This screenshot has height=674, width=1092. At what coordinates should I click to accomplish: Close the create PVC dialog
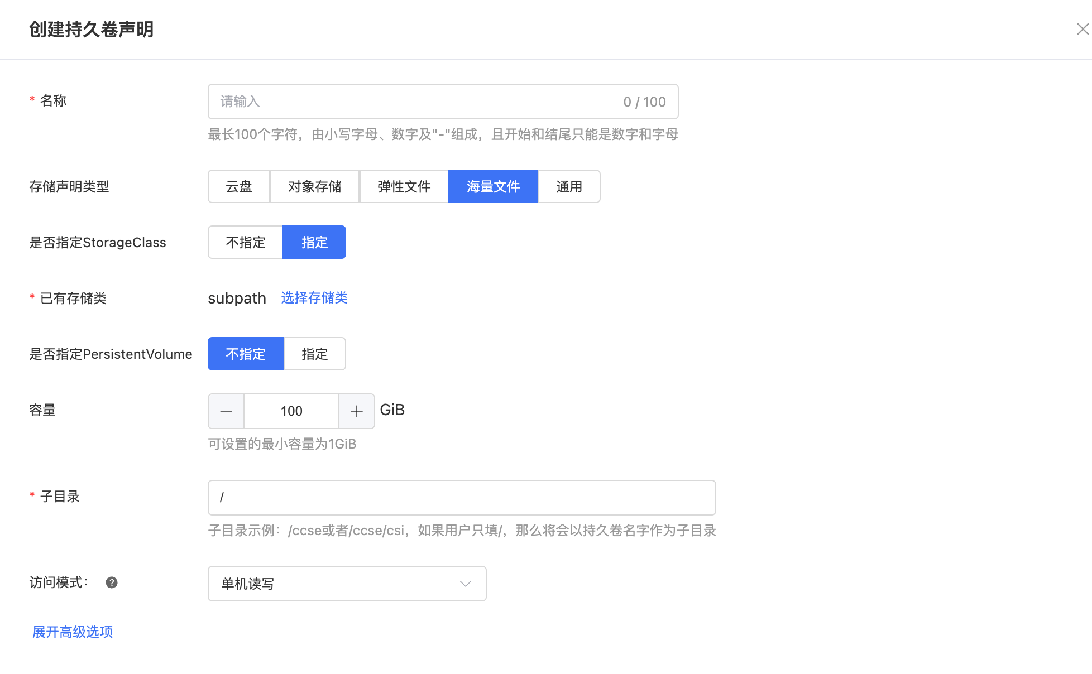click(x=1082, y=29)
